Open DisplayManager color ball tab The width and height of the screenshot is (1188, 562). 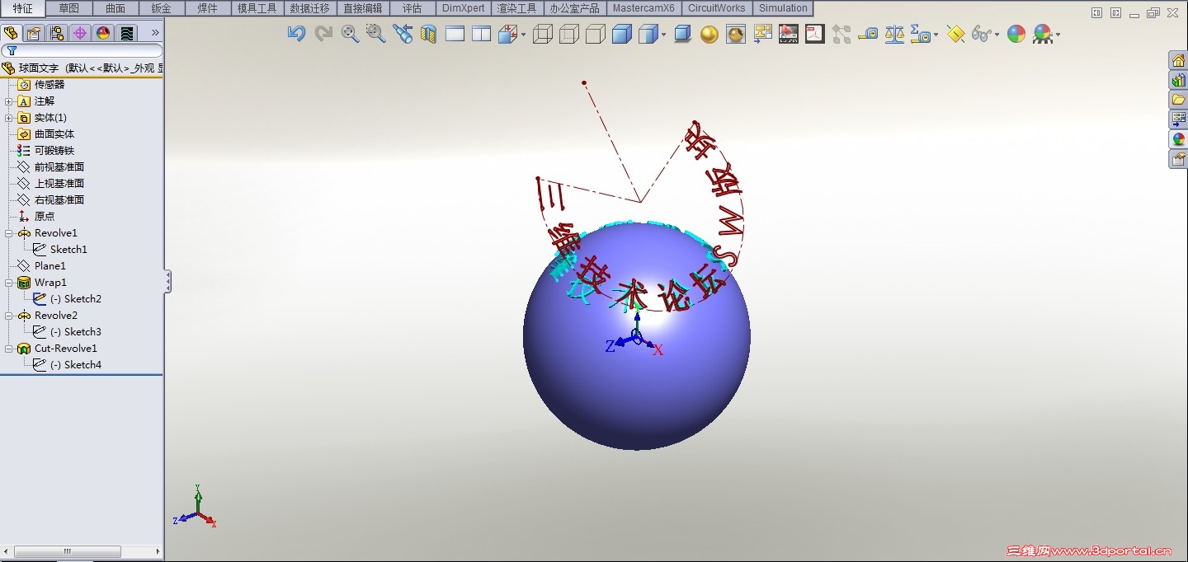[x=103, y=33]
